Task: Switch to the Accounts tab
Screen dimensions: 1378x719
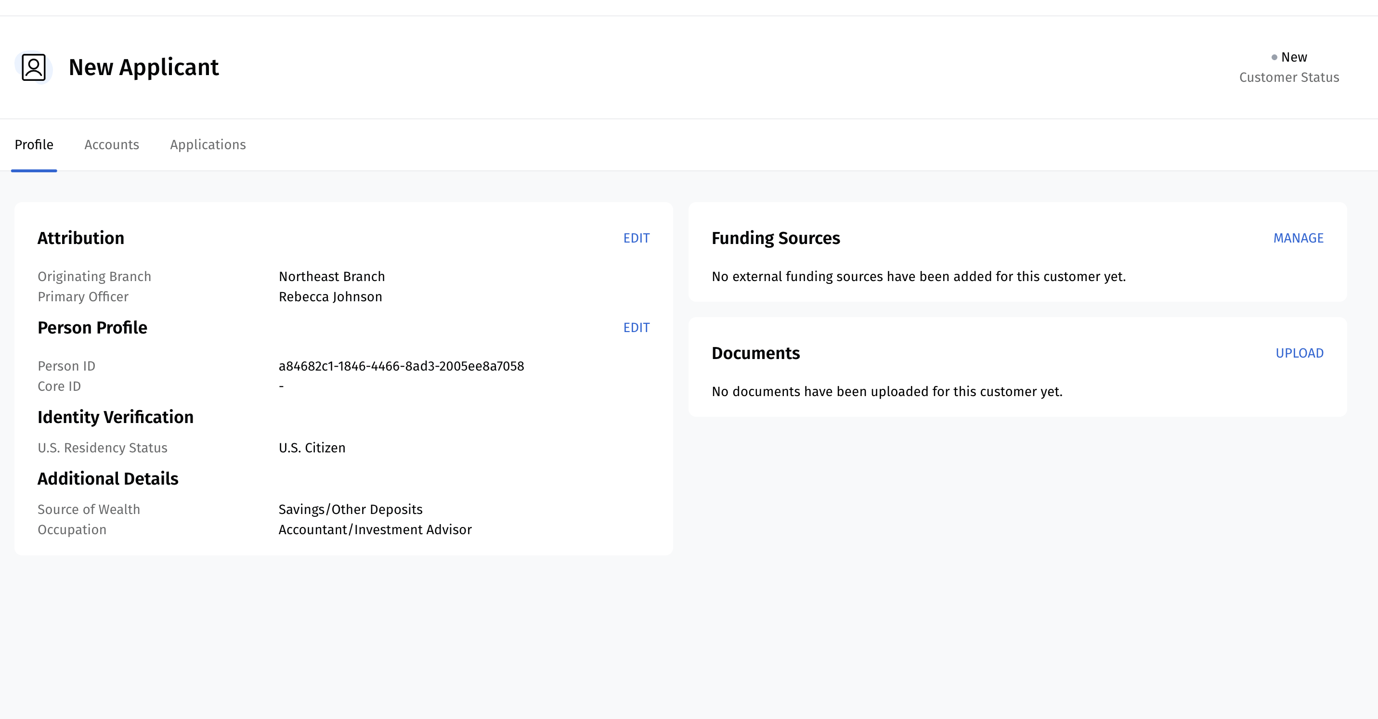Action: (x=111, y=144)
